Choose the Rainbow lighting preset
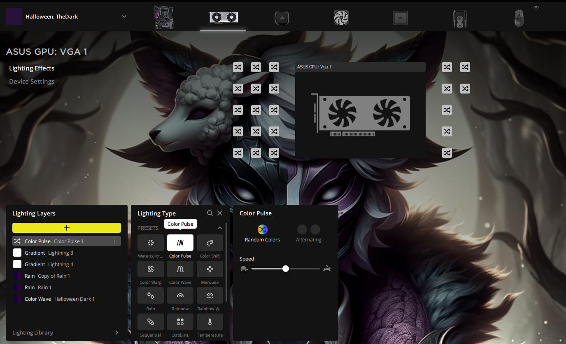This screenshot has height=344, width=566. [180, 295]
